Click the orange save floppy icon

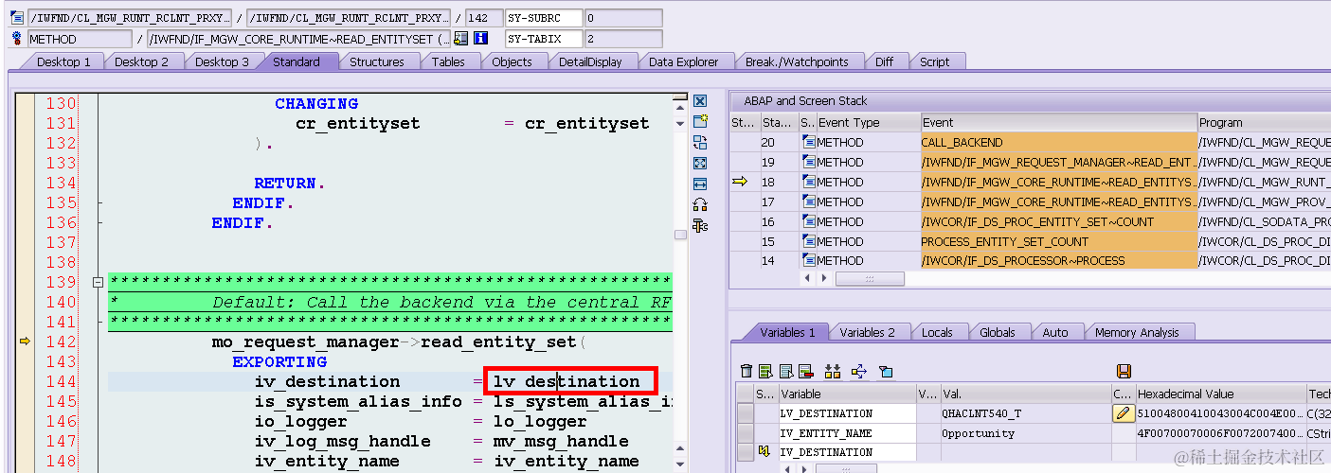pyautogui.click(x=1124, y=372)
